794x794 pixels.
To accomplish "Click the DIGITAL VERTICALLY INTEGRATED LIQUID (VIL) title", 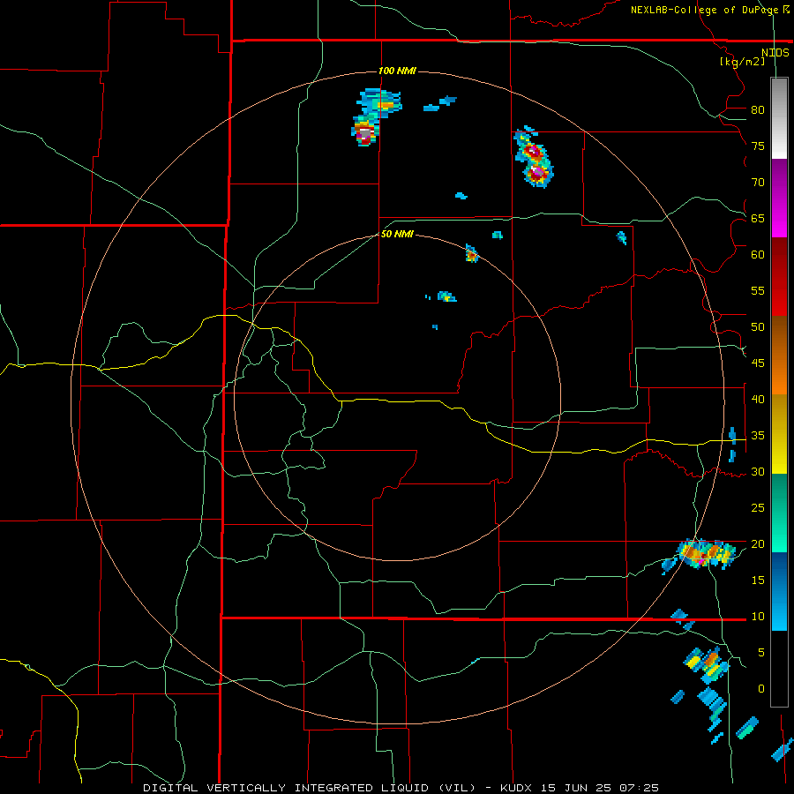I will pos(311,788).
